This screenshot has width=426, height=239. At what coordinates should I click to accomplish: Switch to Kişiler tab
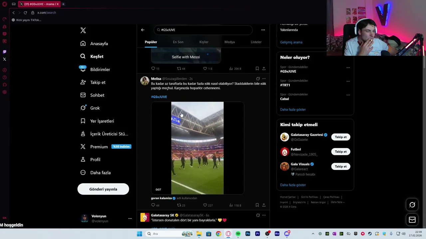click(x=204, y=42)
